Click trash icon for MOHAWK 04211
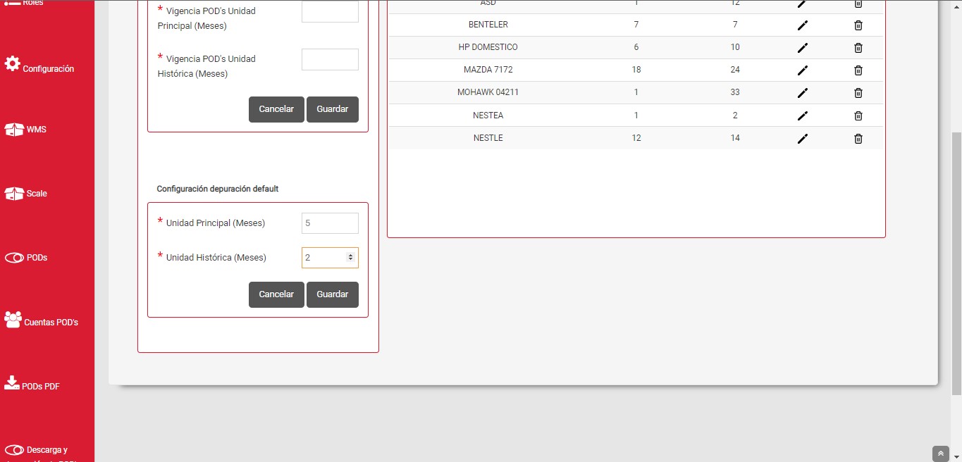The image size is (962, 462). click(x=858, y=93)
